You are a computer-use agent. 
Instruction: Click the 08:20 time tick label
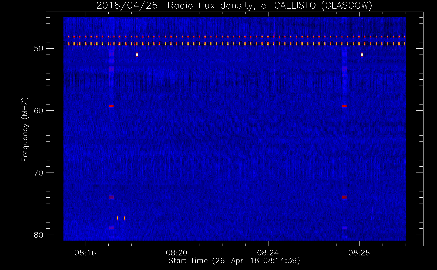pyautogui.click(x=177, y=253)
